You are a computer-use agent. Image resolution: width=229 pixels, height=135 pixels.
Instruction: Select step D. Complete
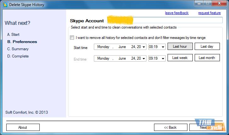click(x=18, y=56)
